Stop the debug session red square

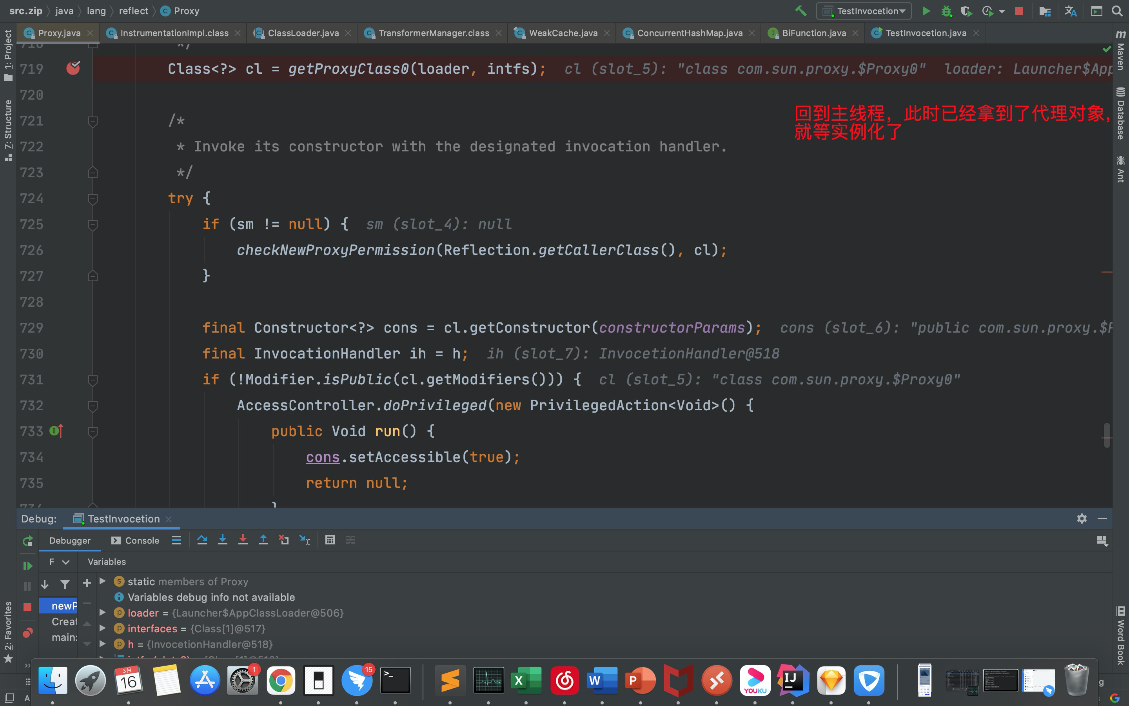[27, 607]
